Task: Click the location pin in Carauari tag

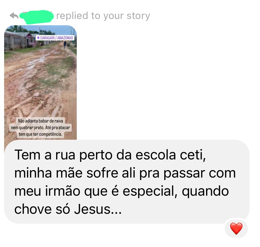Action: pyautogui.click(x=38, y=38)
